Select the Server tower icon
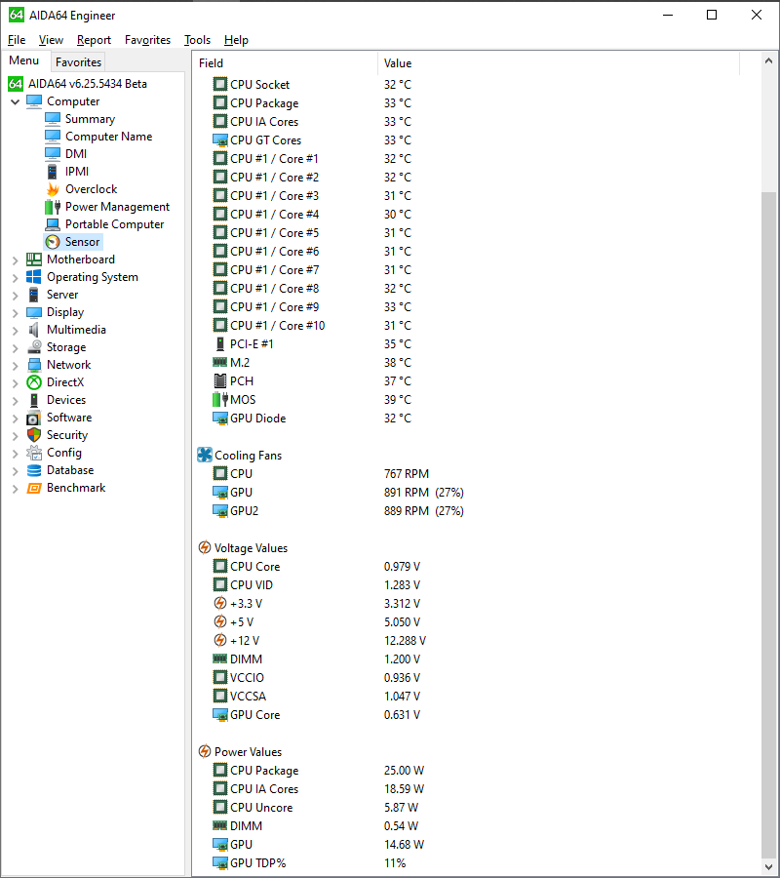The width and height of the screenshot is (780, 878). click(x=34, y=295)
